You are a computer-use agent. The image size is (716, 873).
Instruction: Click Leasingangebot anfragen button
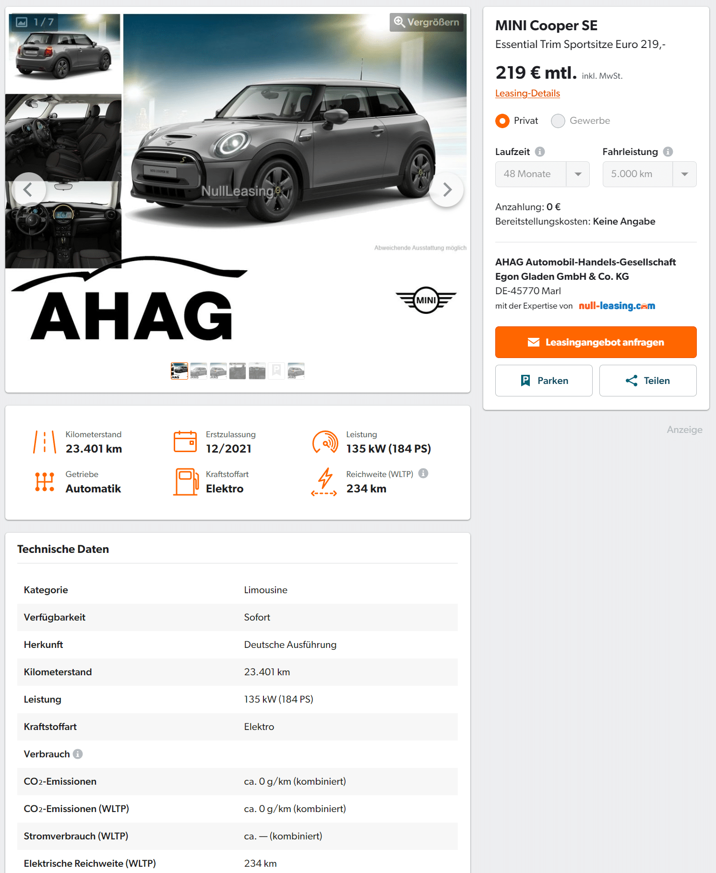coord(596,342)
